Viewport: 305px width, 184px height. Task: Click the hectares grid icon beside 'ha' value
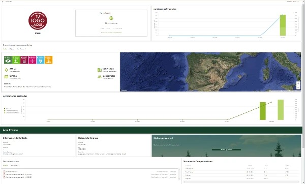point(6,77)
